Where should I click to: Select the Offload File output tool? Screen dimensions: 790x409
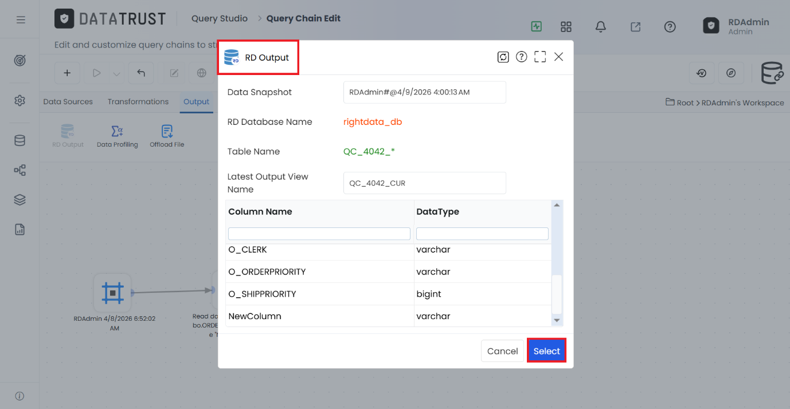(x=167, y=136)
